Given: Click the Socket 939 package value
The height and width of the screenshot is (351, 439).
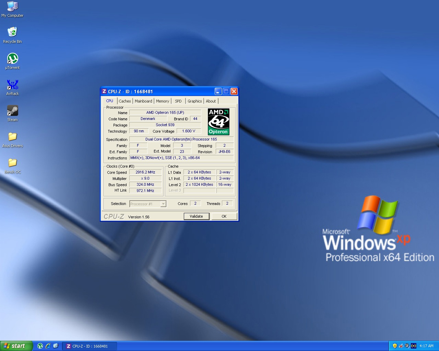Looking at the screenshot, I should click(x=165, y=125).
